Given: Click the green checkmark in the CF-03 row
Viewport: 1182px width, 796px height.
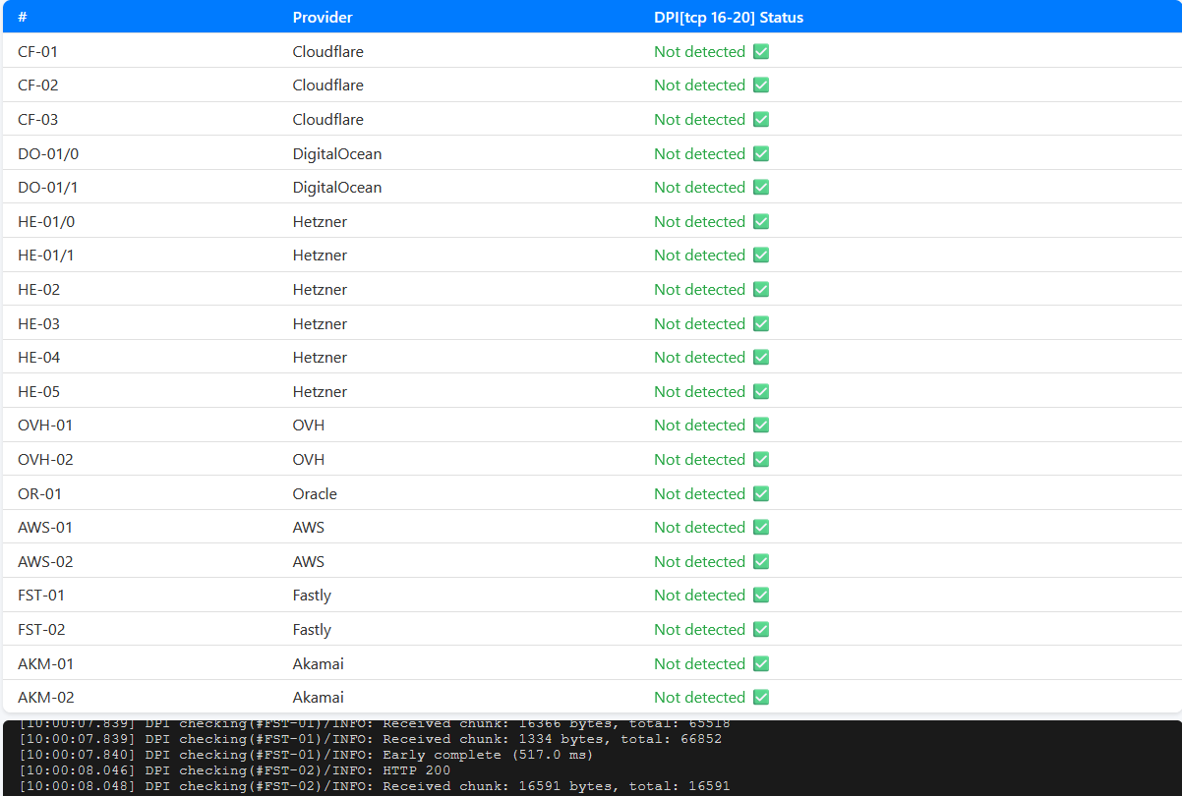Looking at the screenshot, I should pos(760,119).
